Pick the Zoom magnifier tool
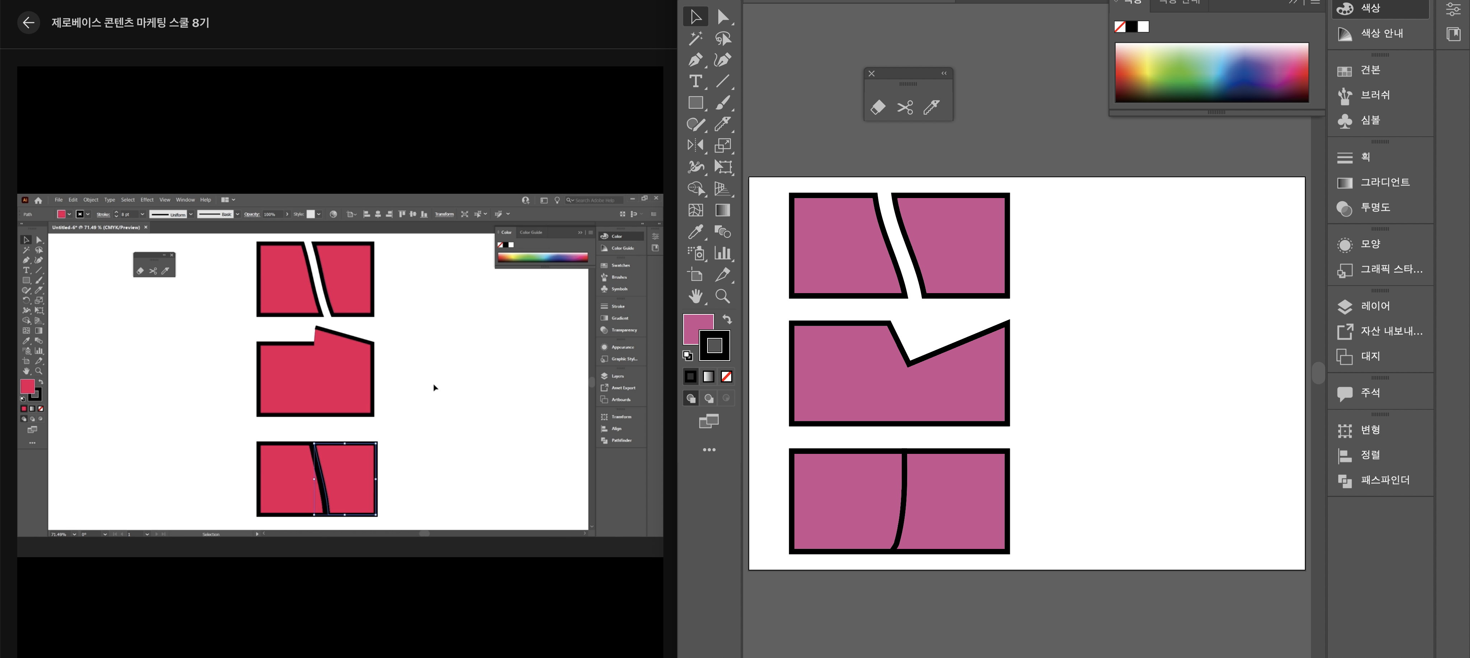Screen dimensions: 1470x658 [x=723, y=296]
